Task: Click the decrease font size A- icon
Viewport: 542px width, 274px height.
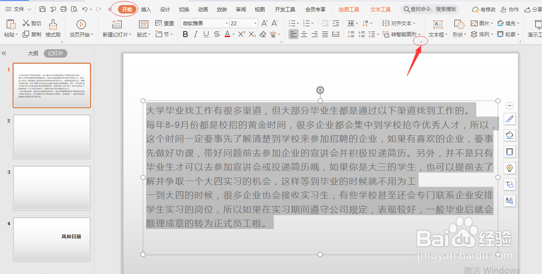Action: 275,24
